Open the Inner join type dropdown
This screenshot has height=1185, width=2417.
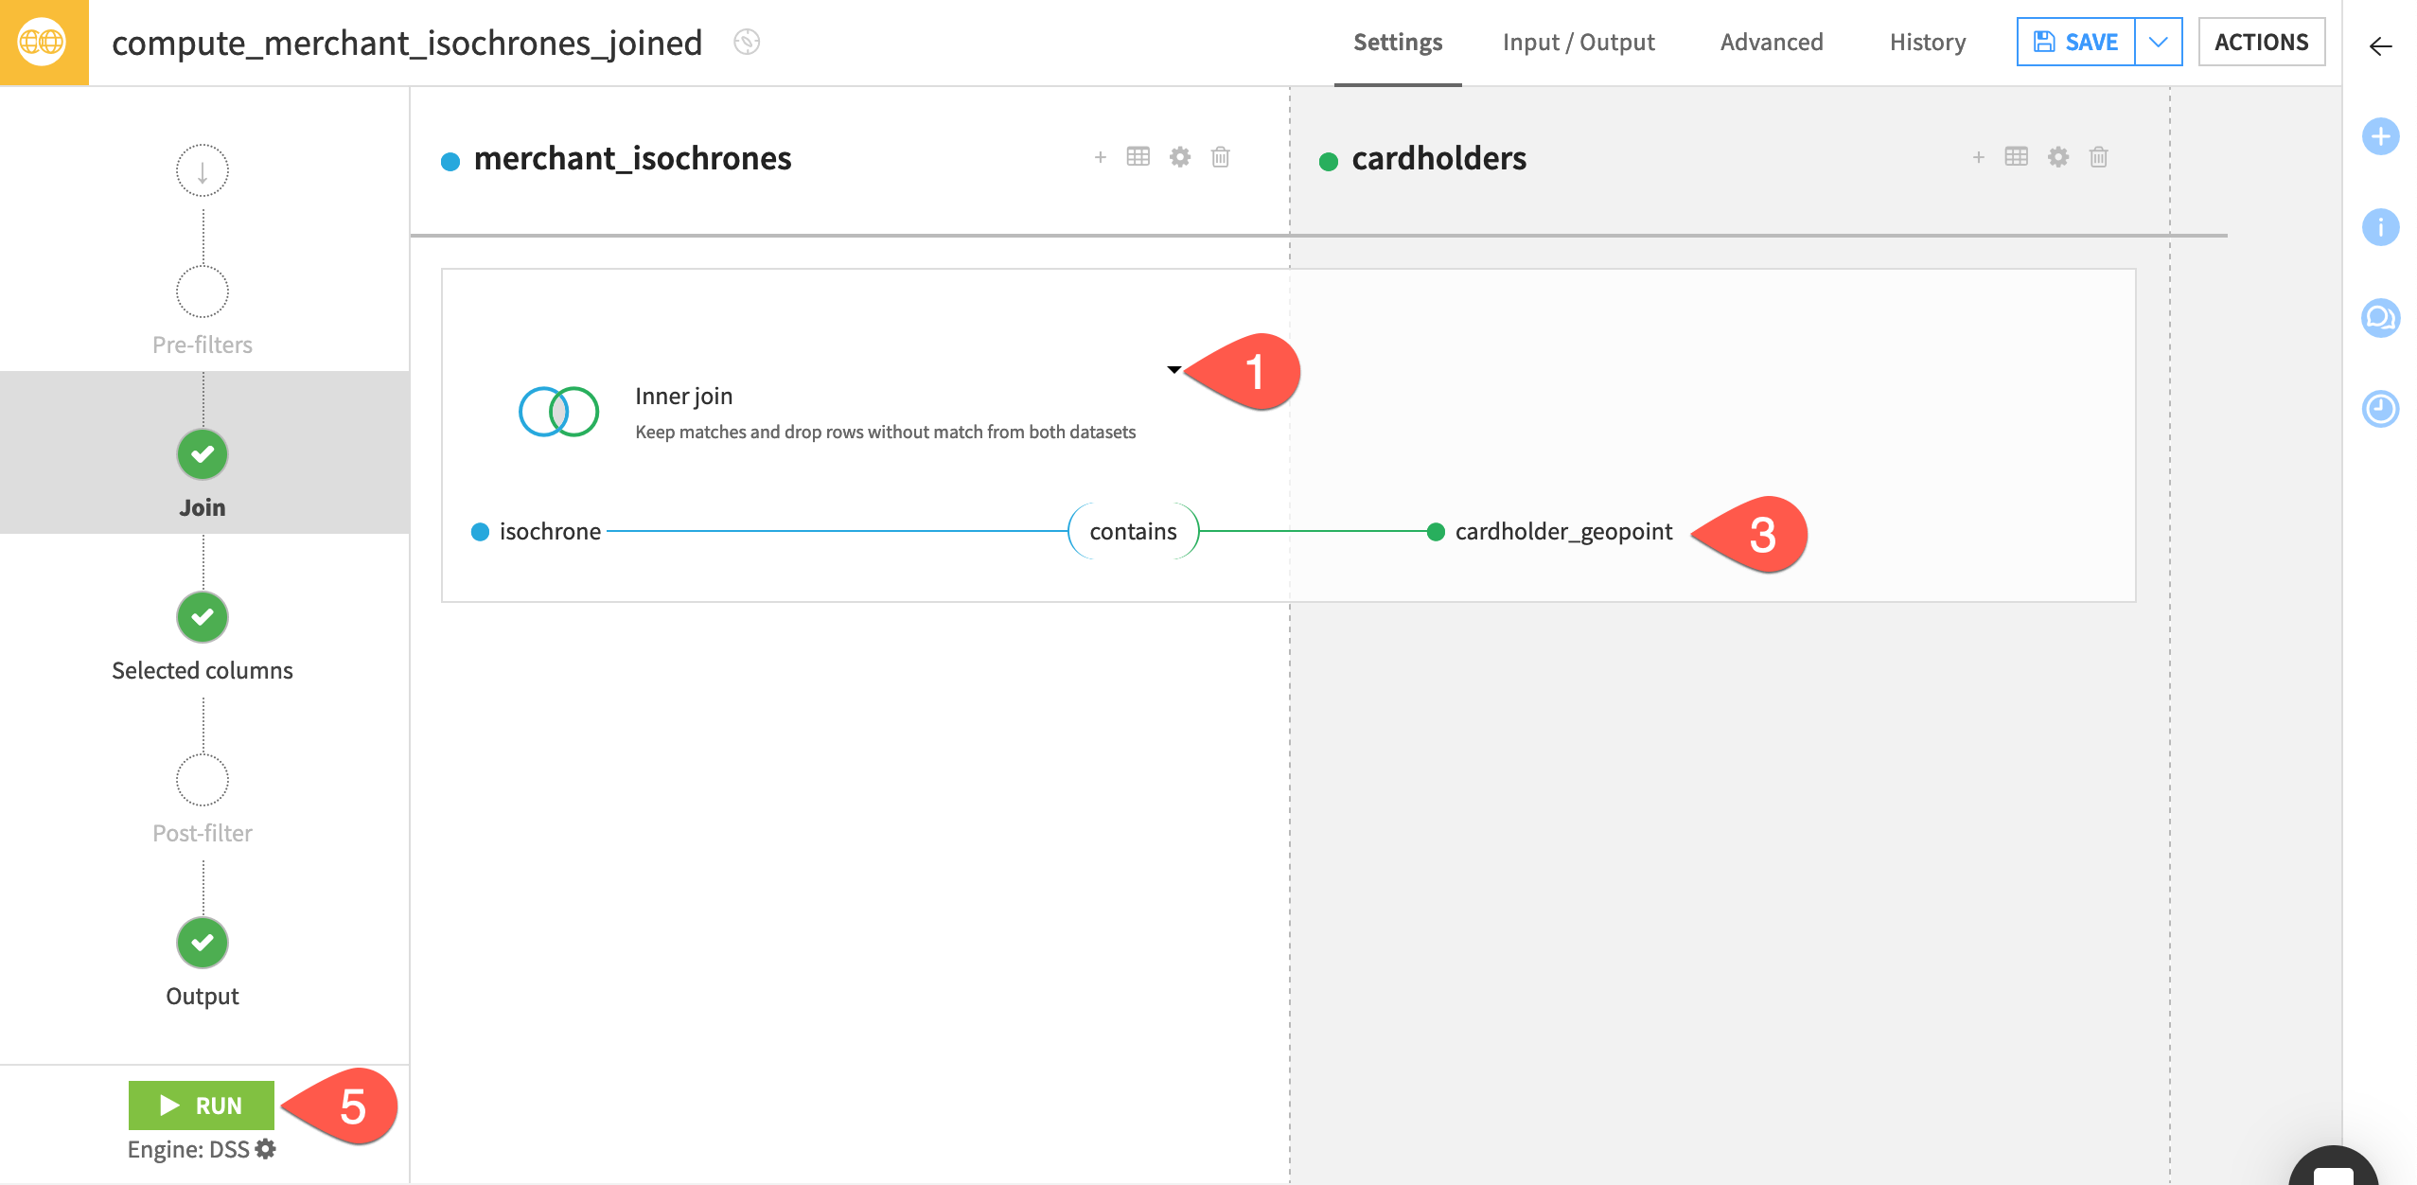(x=1173, y=370)
